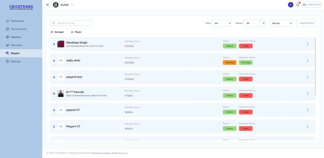Go to Tournaments in sidebar
The width and height of the screenshot is (324, 158).
(x=18, y=29)
